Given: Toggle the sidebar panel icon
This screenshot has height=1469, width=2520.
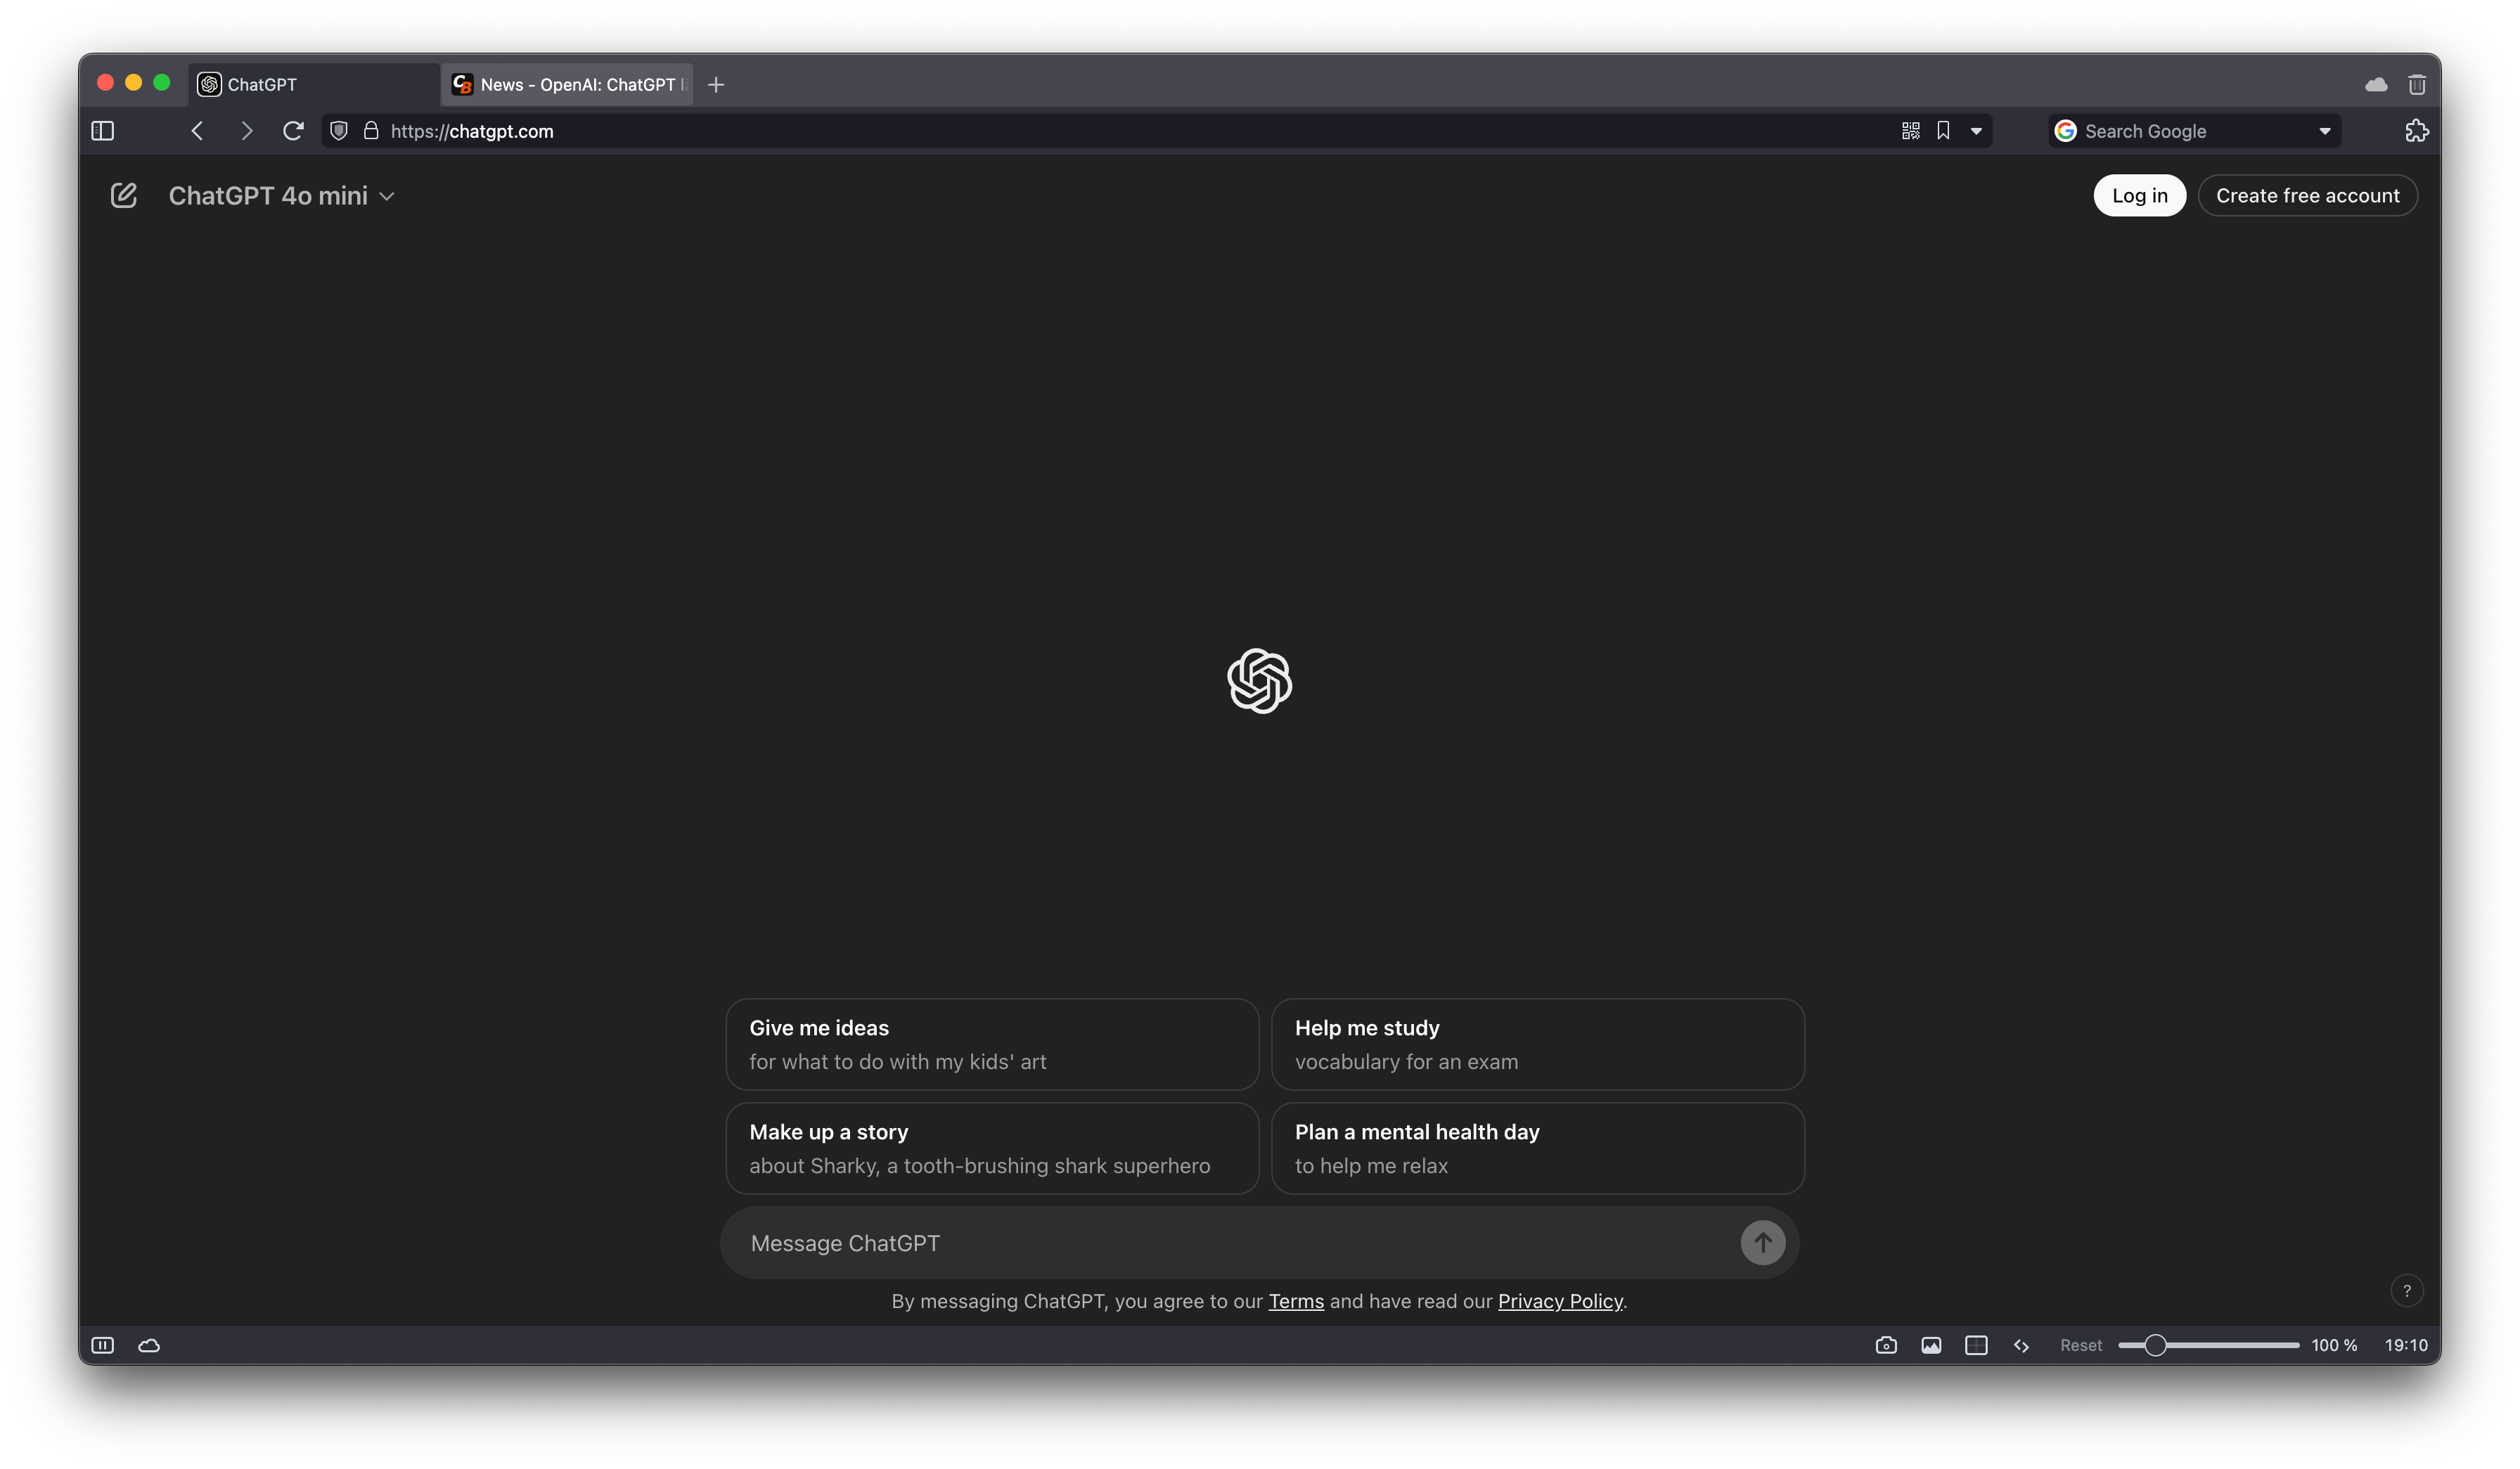Looking at the screenshot, I should coord(102,131).
